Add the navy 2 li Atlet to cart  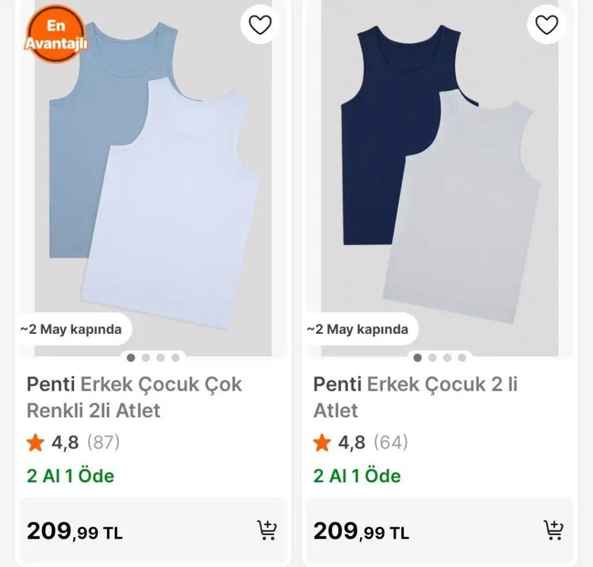[x=553, y=530]
